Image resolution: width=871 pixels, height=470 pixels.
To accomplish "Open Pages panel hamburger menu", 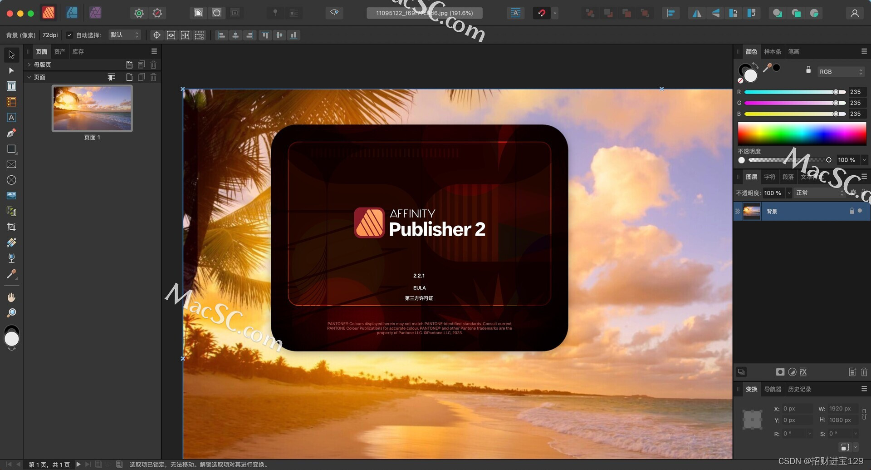I will click(x=154, y=51).
